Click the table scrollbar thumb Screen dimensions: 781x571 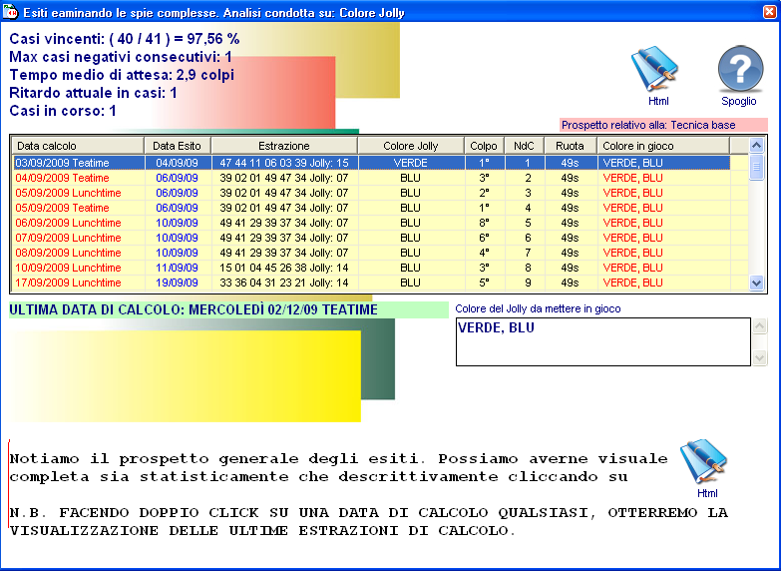coord(756,167)
